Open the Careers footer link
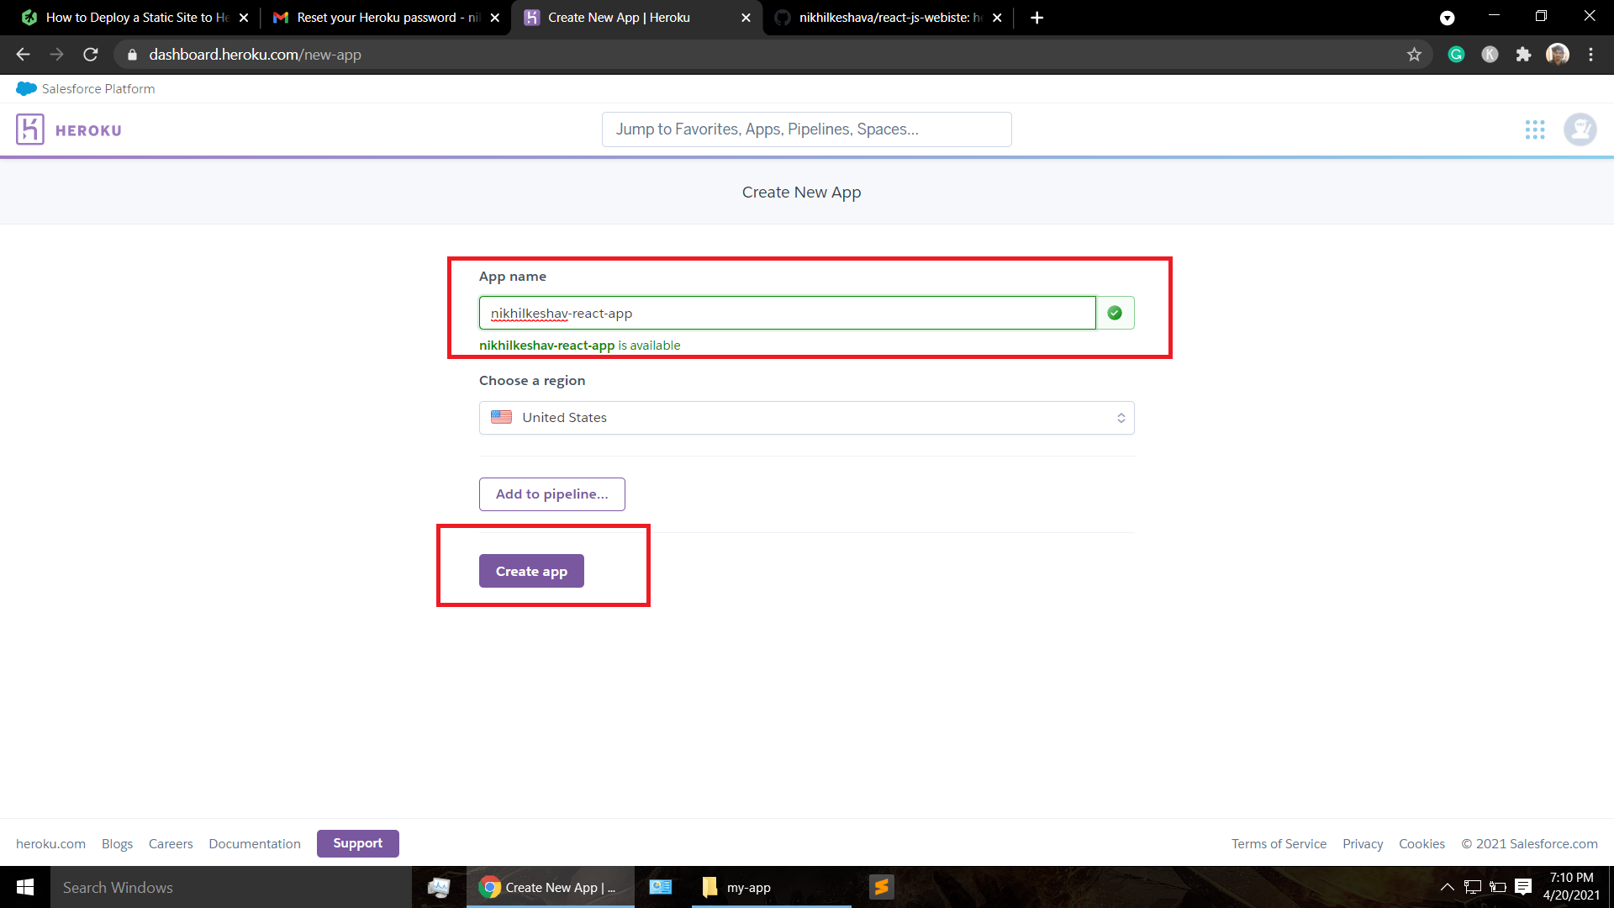This screenshot has height=908, width=1614. [x=171, y=843]
